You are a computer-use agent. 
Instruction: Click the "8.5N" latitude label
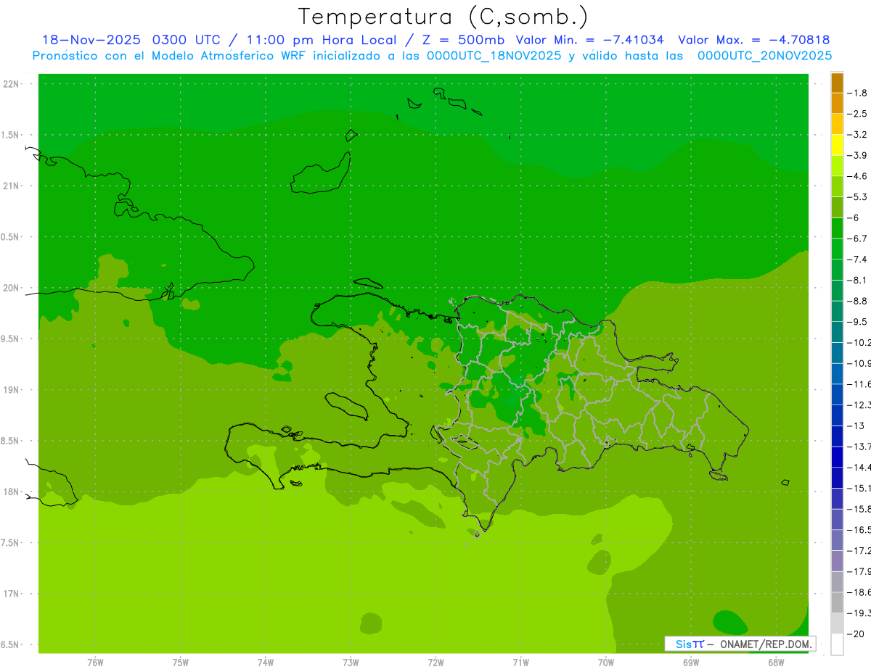click(x=9, y=441)
